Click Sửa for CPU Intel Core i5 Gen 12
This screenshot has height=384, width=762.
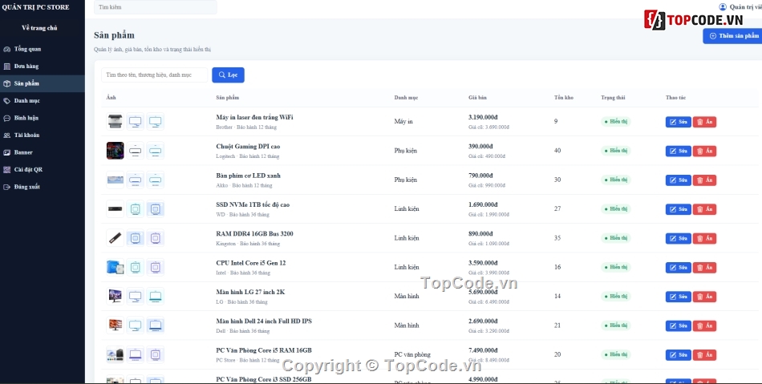679,268
